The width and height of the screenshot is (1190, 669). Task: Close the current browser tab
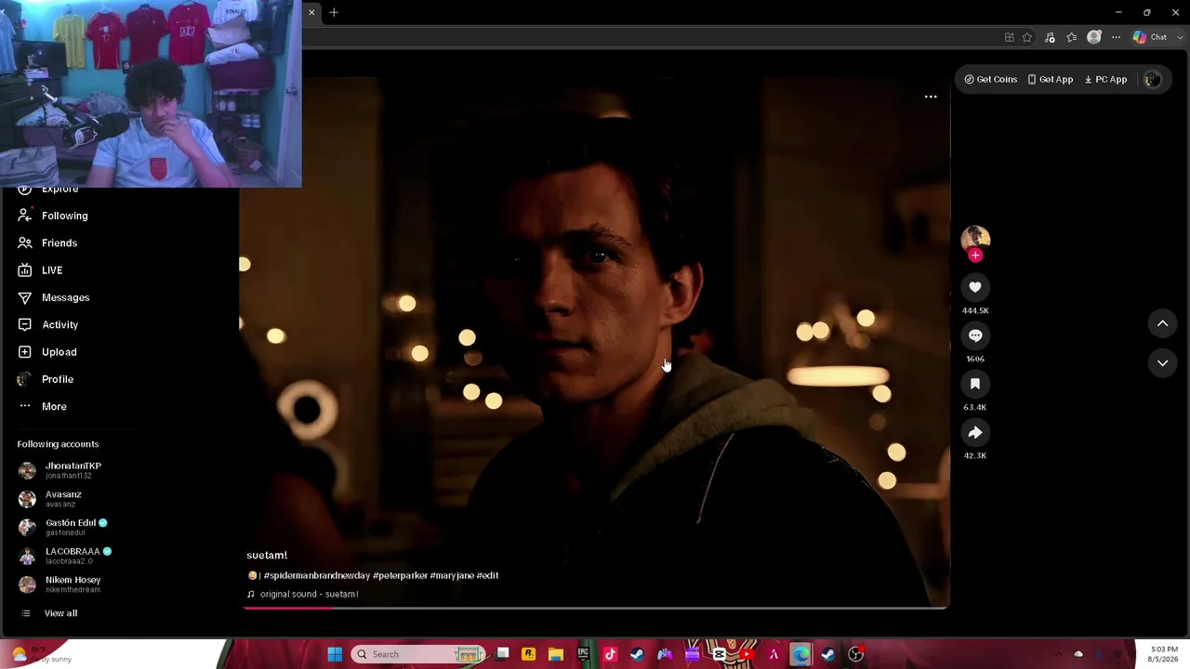pos(311,12)
